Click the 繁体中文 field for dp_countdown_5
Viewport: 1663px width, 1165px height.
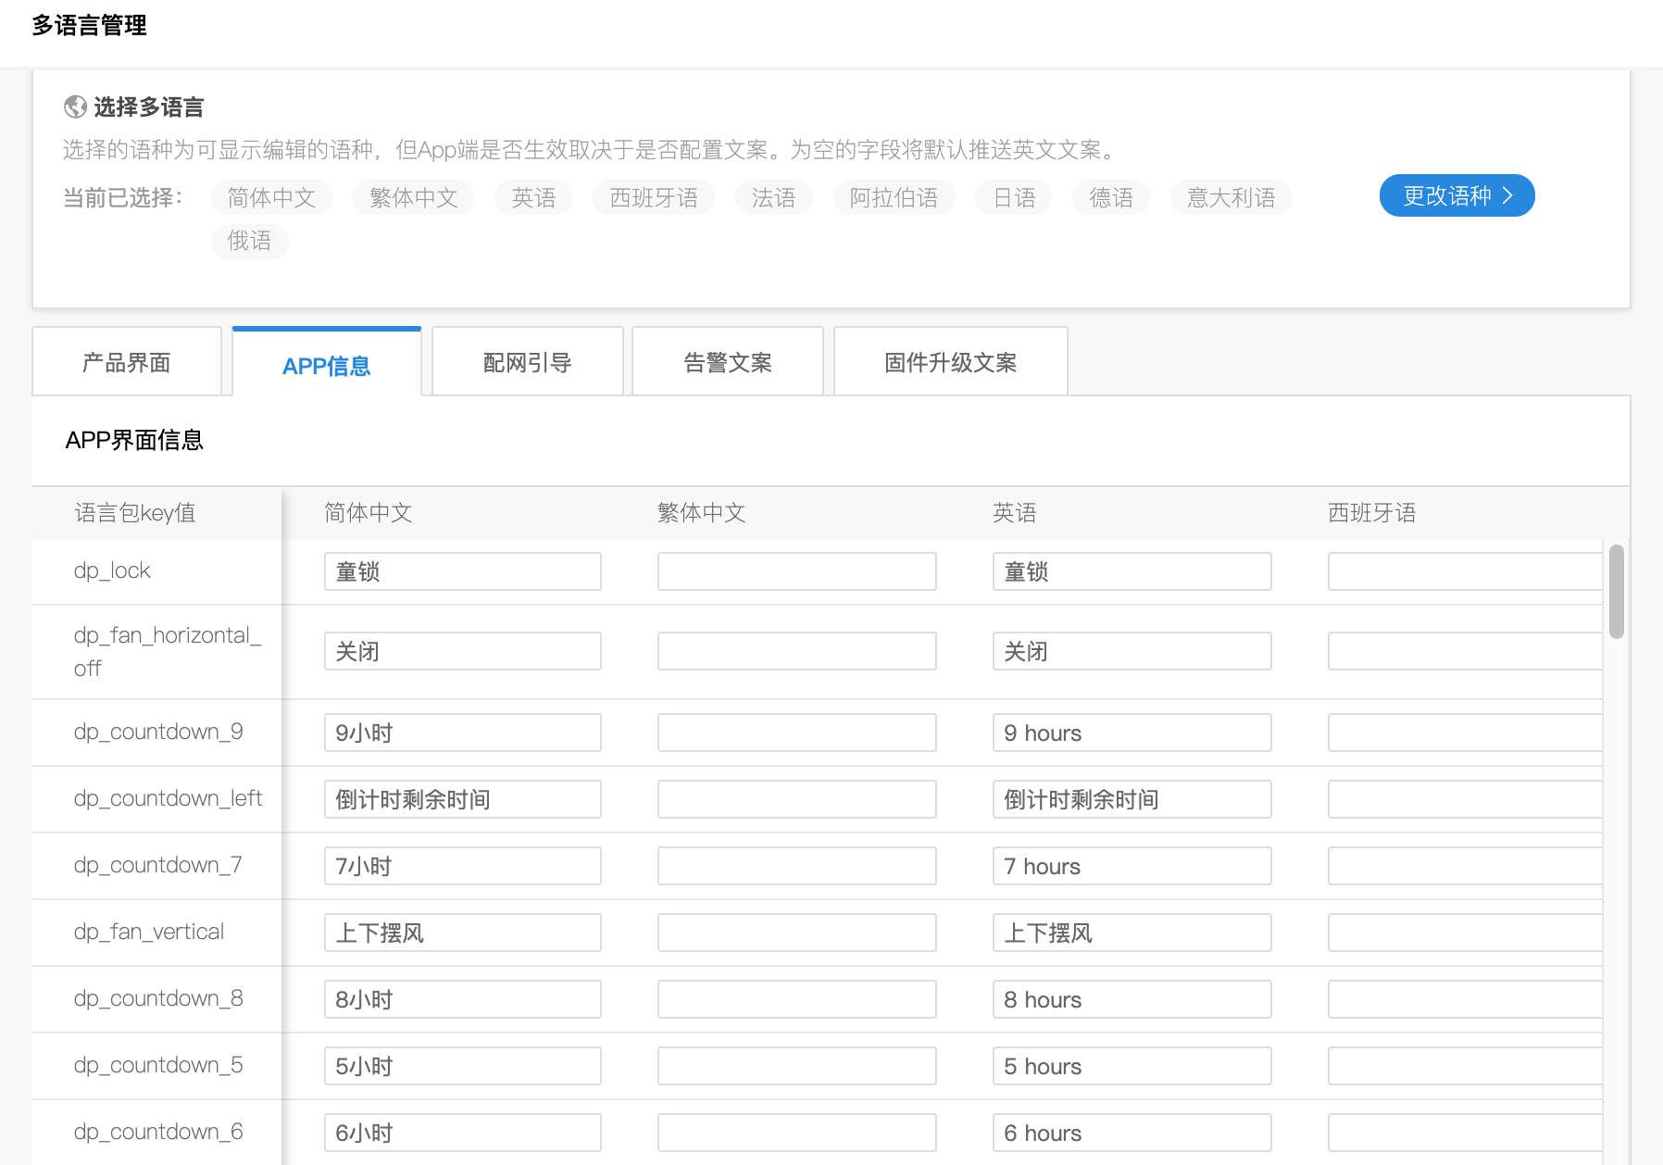click(797, 1066)
